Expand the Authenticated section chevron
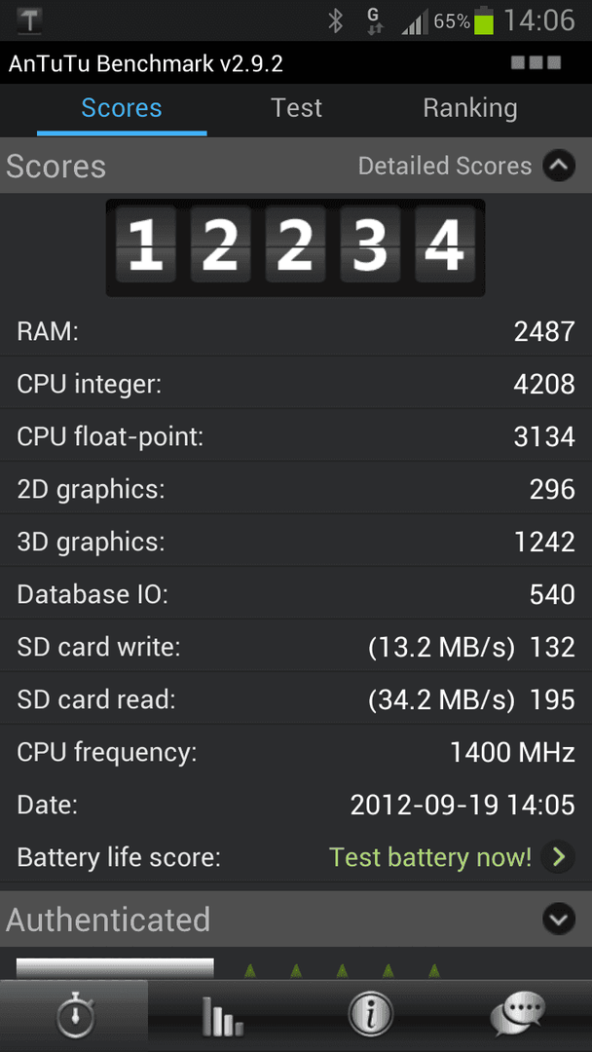 pyautogui.click(x=559, y=919)
